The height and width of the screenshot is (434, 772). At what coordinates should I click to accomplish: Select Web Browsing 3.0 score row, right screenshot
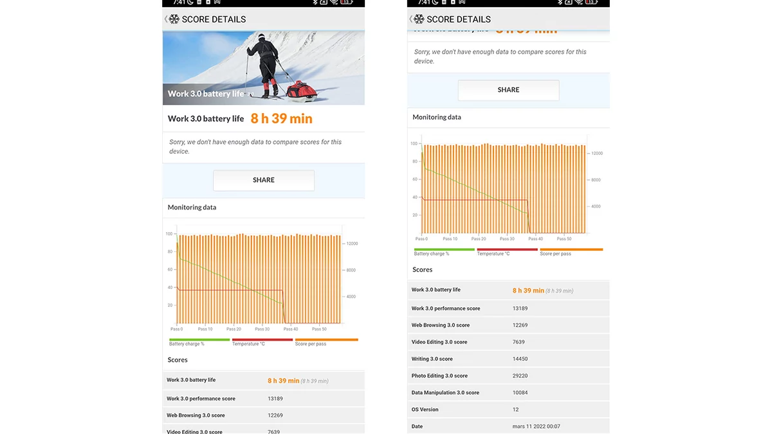508,325
